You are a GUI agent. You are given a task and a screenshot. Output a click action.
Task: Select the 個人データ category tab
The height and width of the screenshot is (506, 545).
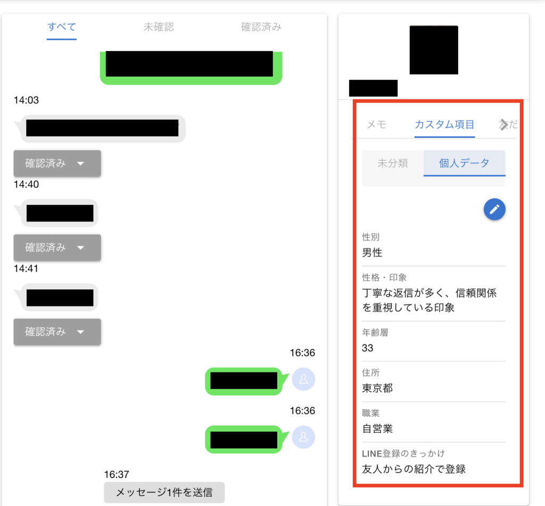tap(464, 163)
